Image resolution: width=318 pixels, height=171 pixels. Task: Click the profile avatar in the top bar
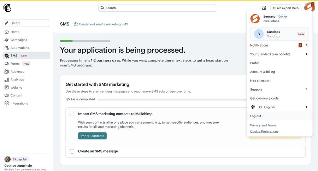tap(309, 7)
